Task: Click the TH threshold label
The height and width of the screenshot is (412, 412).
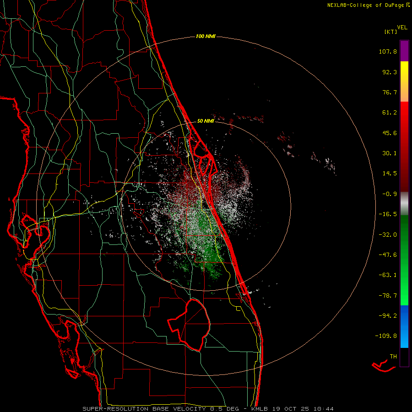Action: pos(393,357)
